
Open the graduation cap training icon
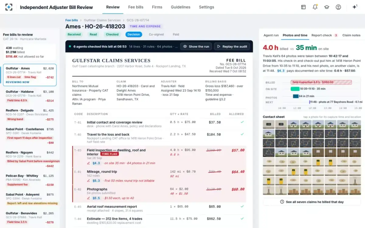[327, 7]
